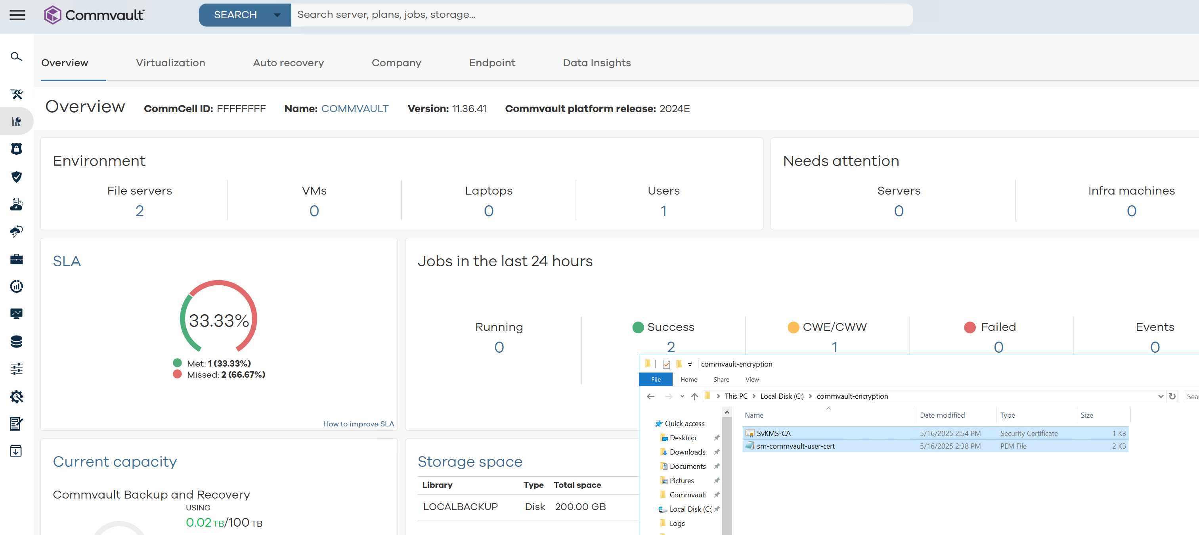Open Quick Access Toolbar customize dropdown in Explorer
Screen dimensions: 1199x535
coord(690,365)
